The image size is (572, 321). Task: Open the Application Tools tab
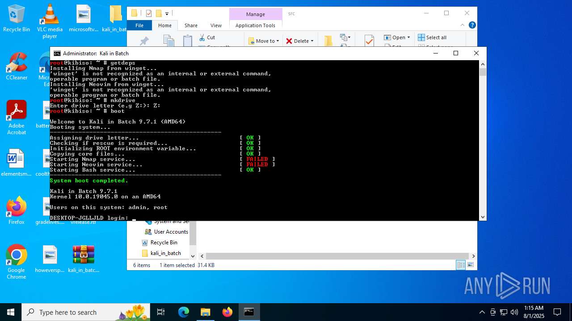[255, 25]
